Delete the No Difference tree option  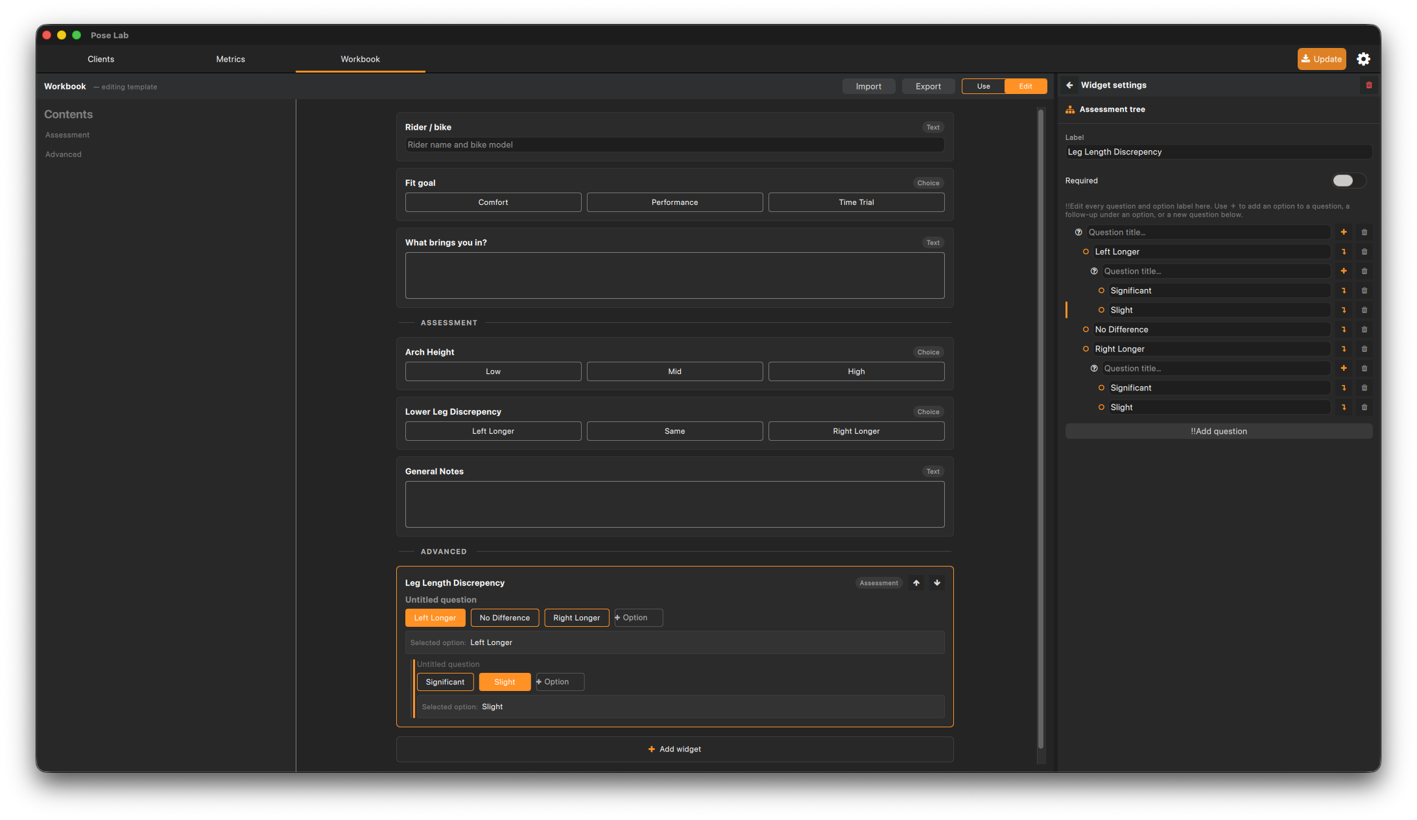pos(1364,329)
